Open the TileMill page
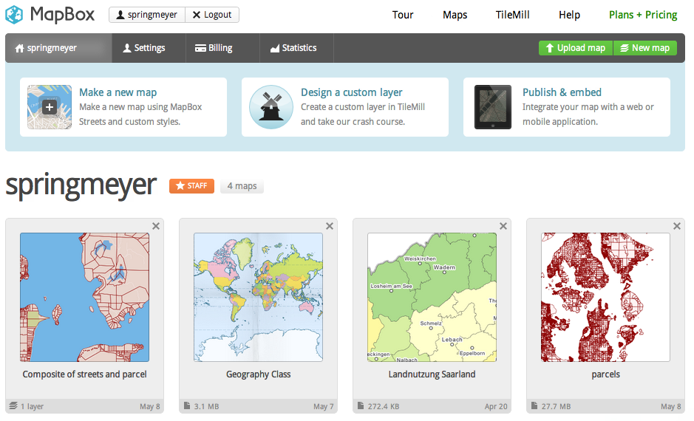 point(512,15)
